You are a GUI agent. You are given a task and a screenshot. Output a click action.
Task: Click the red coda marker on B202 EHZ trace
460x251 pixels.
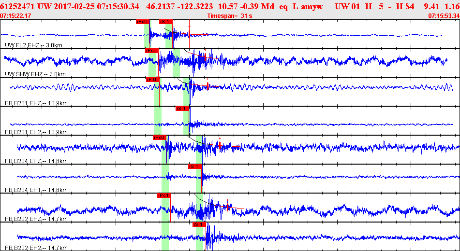[x=228, y=205]
